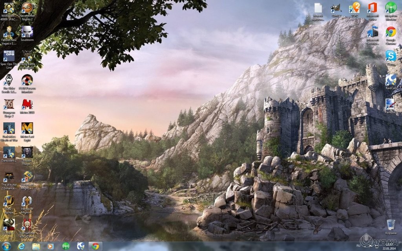Screen dimensions: 402x251
Task: Open the Windows Start menu
Action: (x=6, y=246)
